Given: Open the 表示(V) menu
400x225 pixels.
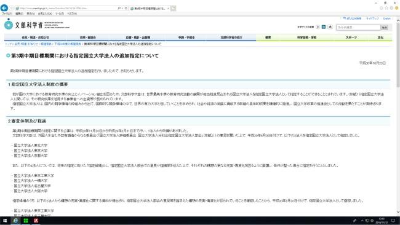Looking at the screenshot, I should coord(31,14).
